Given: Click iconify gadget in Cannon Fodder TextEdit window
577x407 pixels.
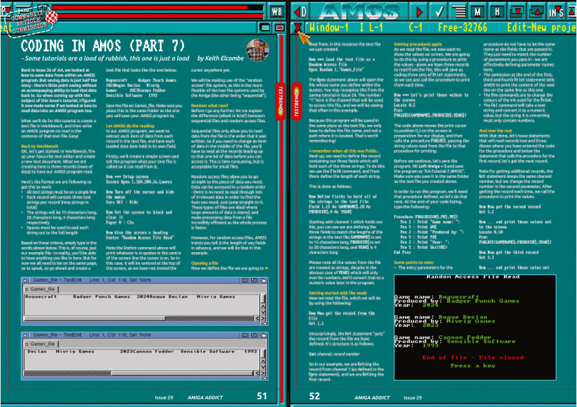Looking at the screenshot, I should click(245, 335).
